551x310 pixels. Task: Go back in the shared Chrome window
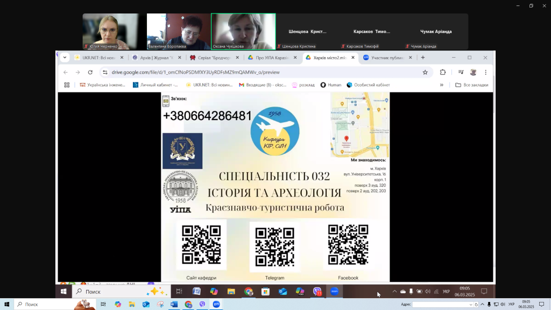tap(66, 72)
